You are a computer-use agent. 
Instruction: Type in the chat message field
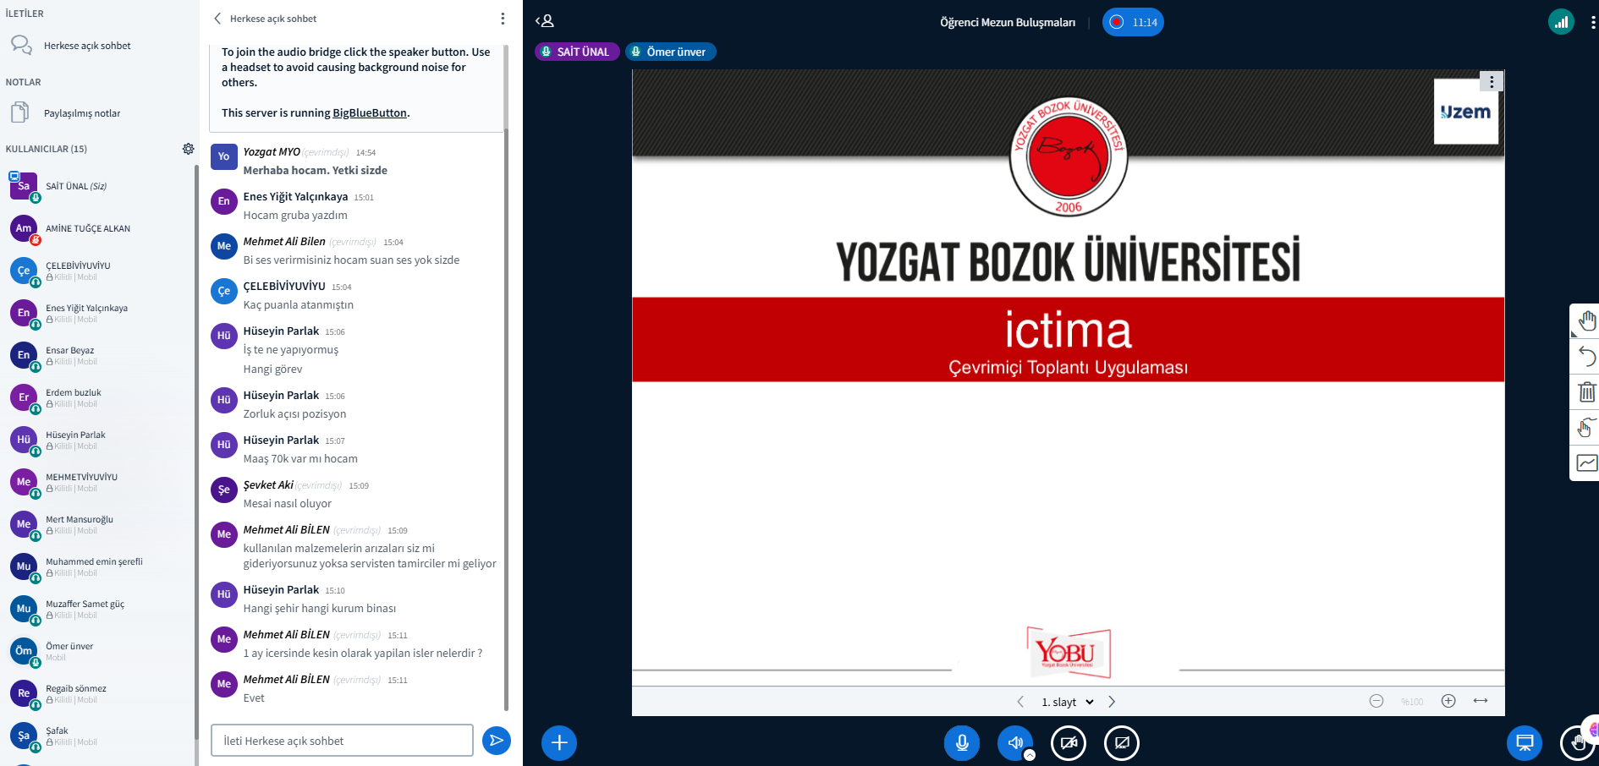pos(342,741)
